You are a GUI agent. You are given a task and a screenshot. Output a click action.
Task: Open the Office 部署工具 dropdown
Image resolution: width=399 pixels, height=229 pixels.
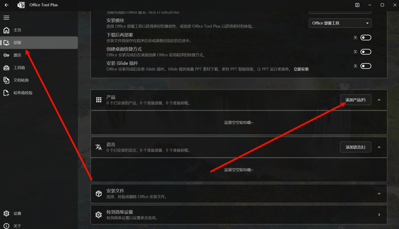coord(340,23)
